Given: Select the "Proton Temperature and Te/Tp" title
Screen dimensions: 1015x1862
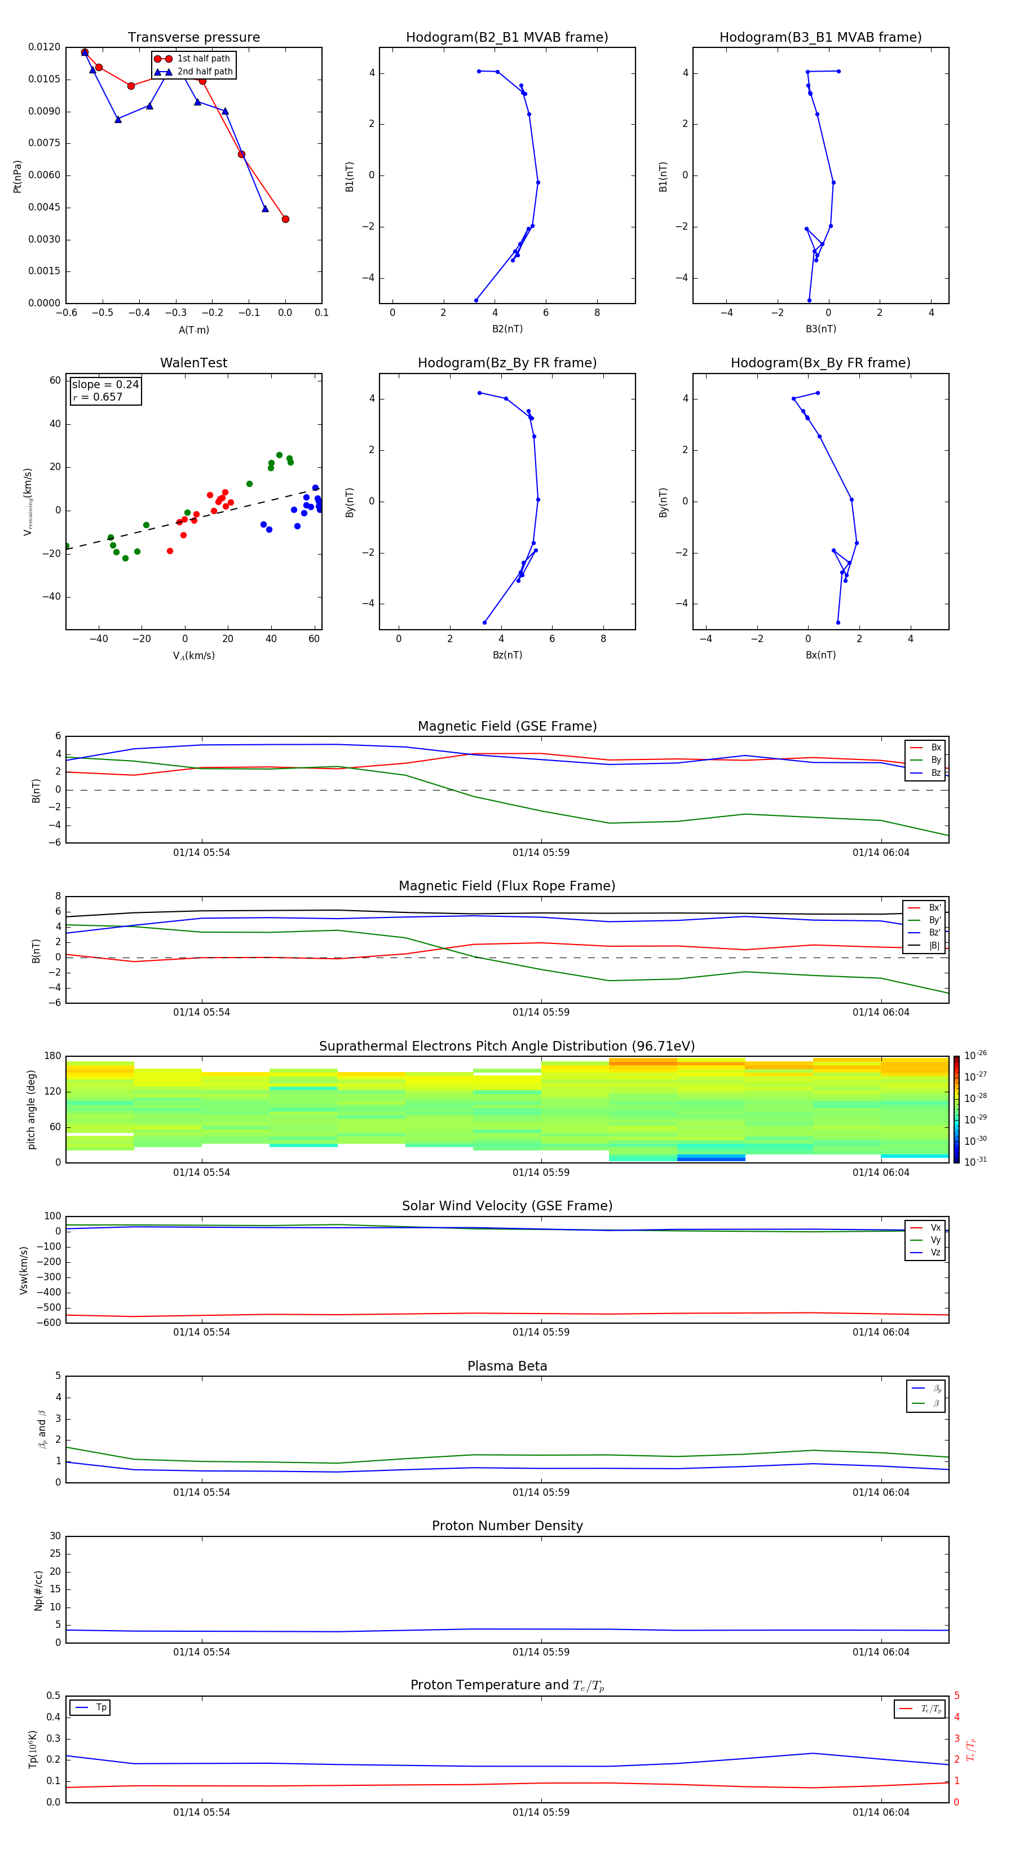Looking at the screenshot, I should [x=507, y=1685].
